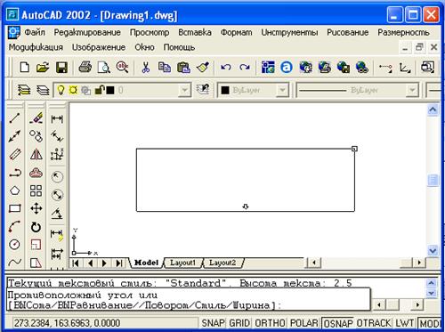Toggle SNAP mode in status bar
This screenshot has height=332, width=445.
click(x=213, y=323)
